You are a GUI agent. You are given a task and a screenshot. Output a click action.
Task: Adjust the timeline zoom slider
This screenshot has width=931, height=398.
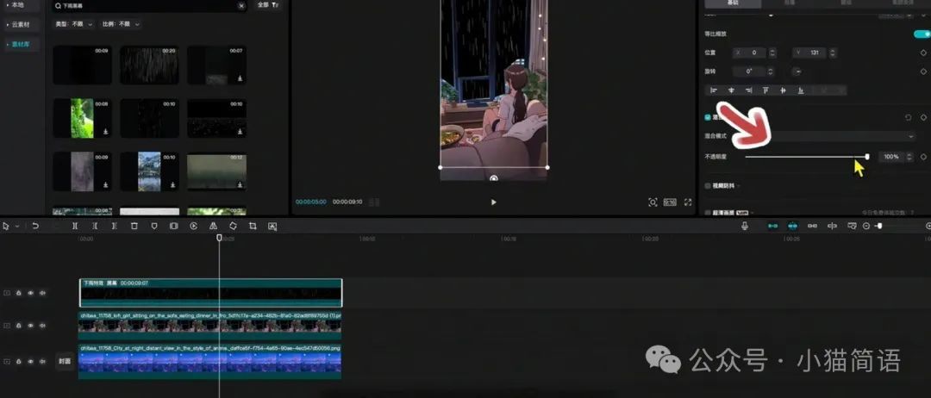pos(879,226)
